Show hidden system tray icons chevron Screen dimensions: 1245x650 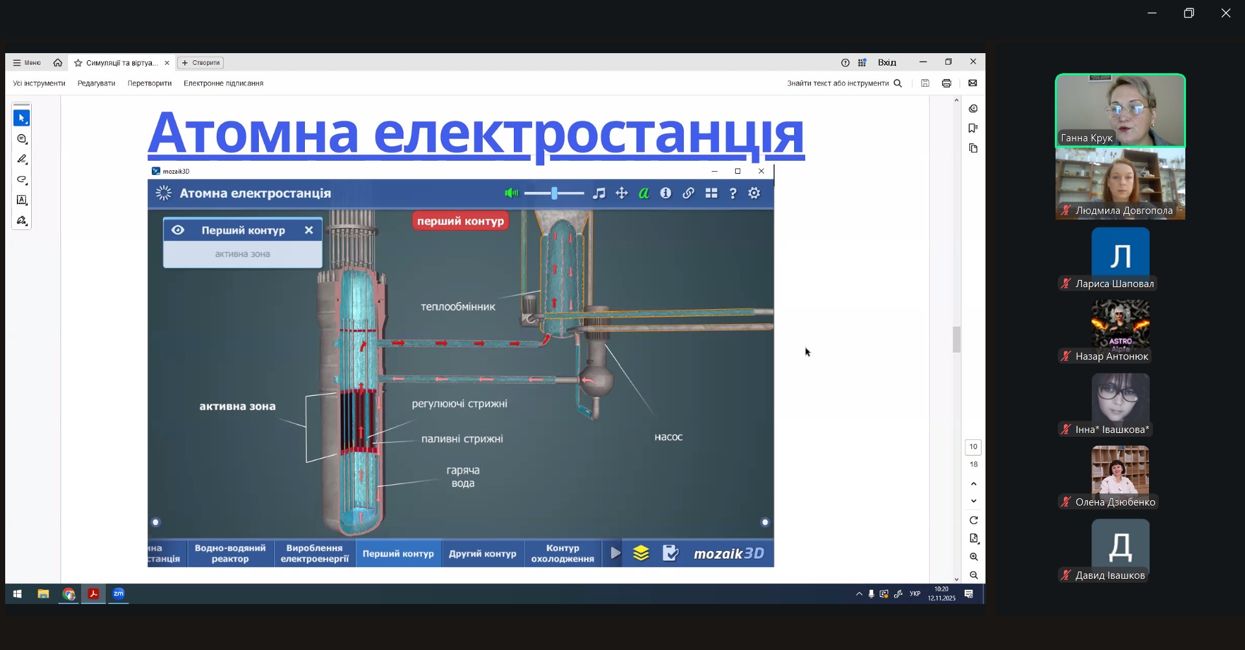859,594
